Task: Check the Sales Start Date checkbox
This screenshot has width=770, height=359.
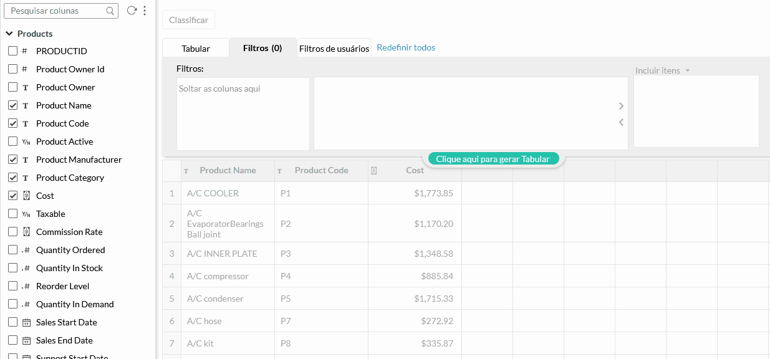Action: (x=12, y=322)
